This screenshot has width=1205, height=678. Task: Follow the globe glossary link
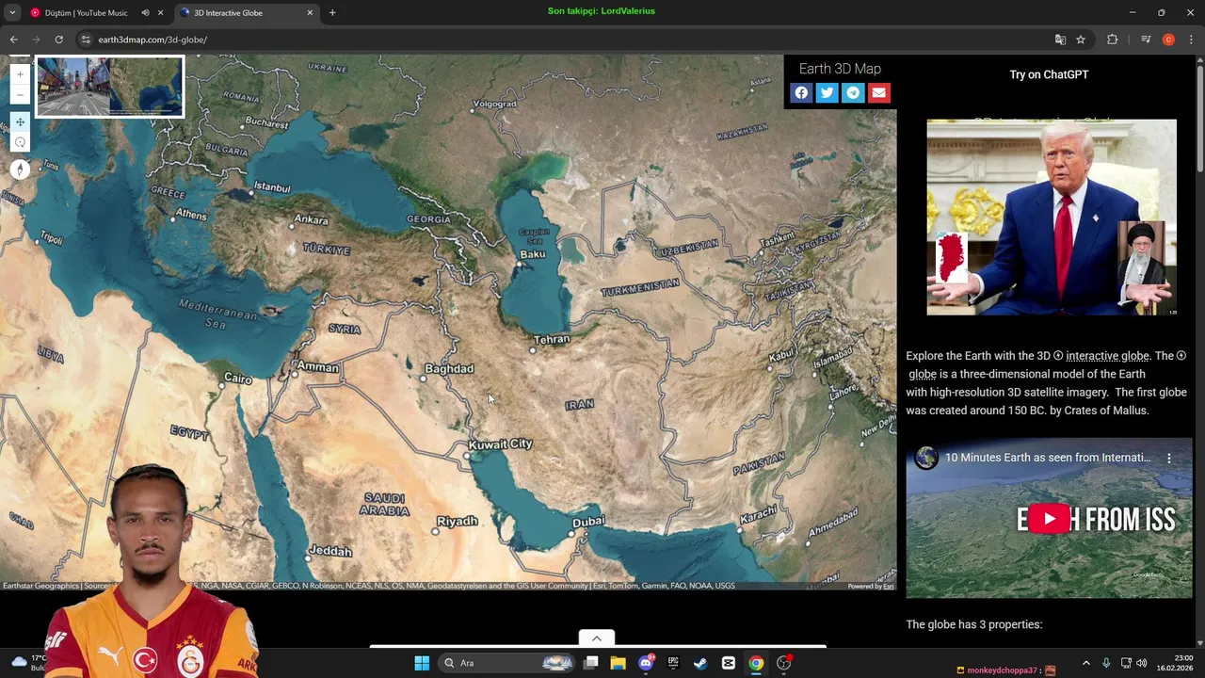click(923, 374)
